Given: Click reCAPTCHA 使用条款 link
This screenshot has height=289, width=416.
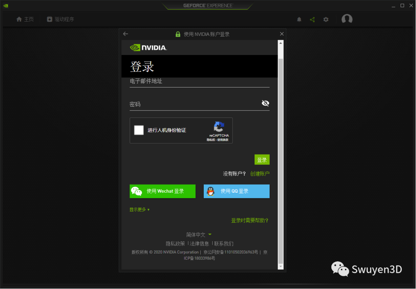Looking at the screenshot, I should pyautogui.click(x=223, y=140).
